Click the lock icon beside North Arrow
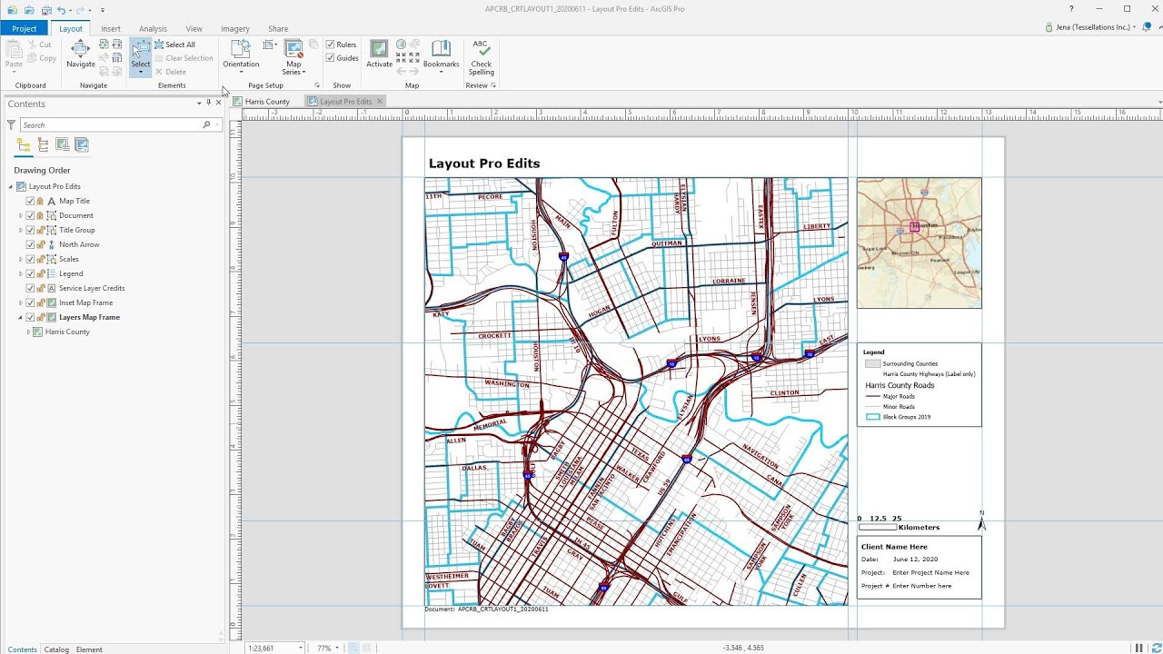The width and height of the screenshot is (1163, 654). (41, 244)
